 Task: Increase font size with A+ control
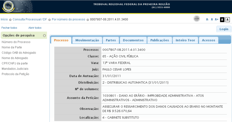tap(217, 20)
